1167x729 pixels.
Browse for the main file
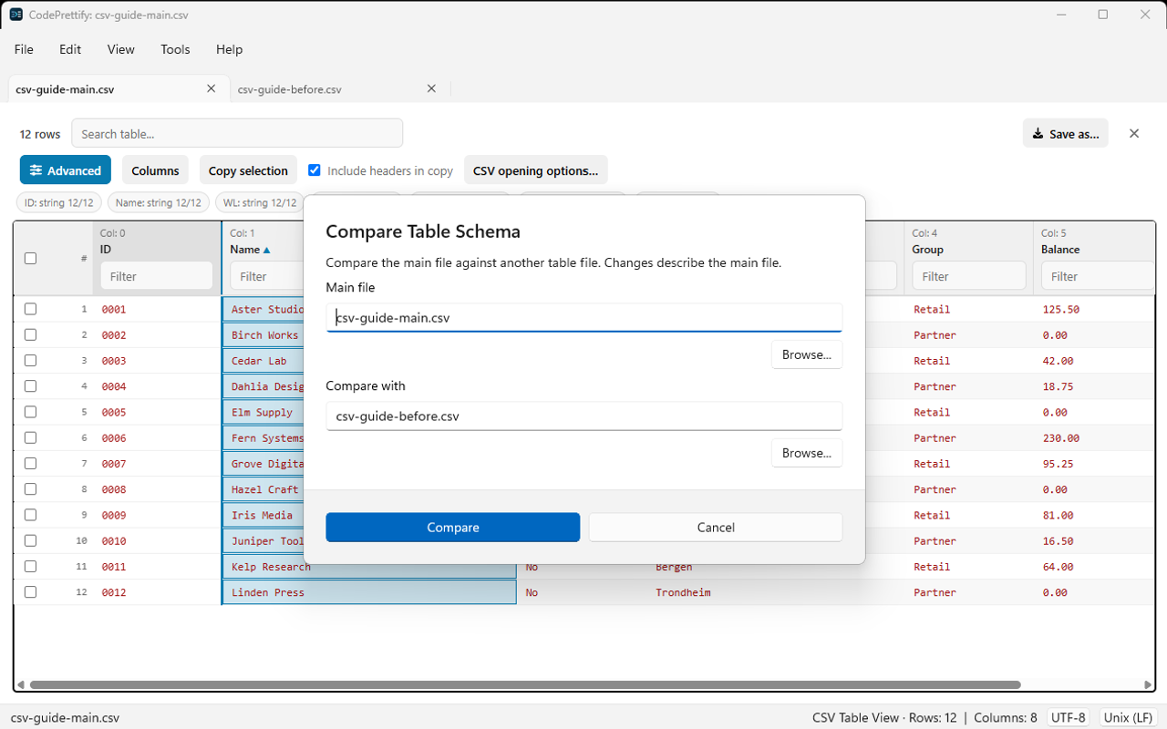(807, 354)
